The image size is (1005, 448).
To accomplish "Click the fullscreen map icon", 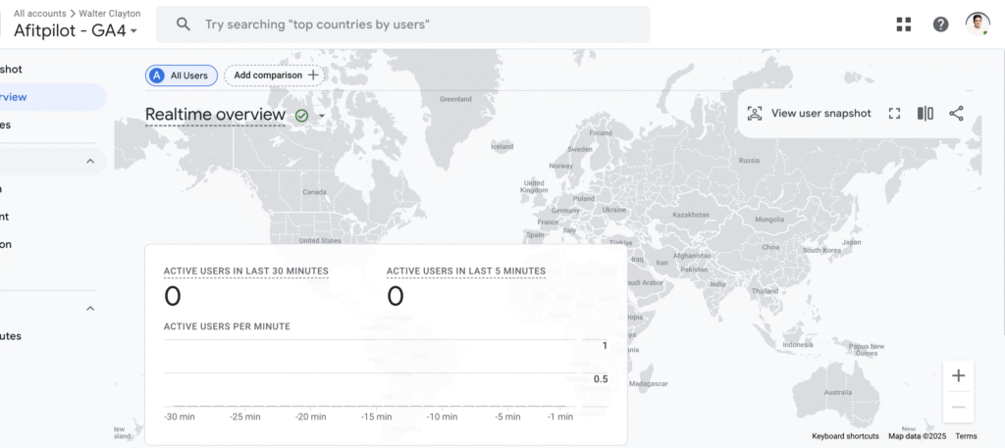I will [894, 114].
